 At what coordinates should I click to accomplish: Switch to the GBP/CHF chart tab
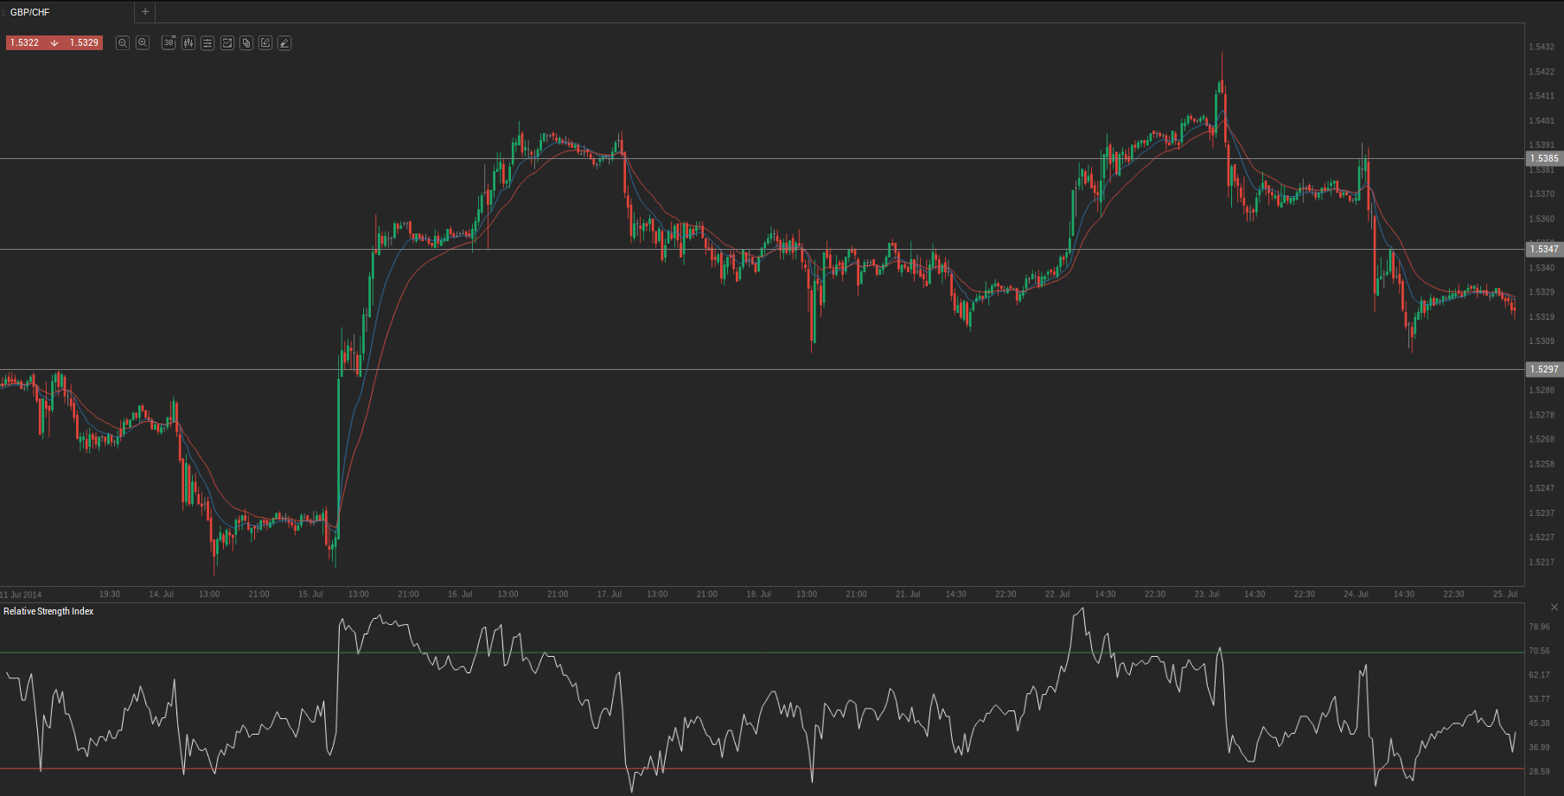[30, 12]
